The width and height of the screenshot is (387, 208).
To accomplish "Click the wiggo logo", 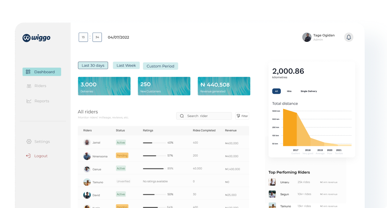I will coord(36,38).
